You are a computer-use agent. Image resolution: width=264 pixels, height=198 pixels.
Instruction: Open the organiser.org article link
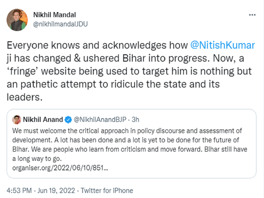coord(60,168)
